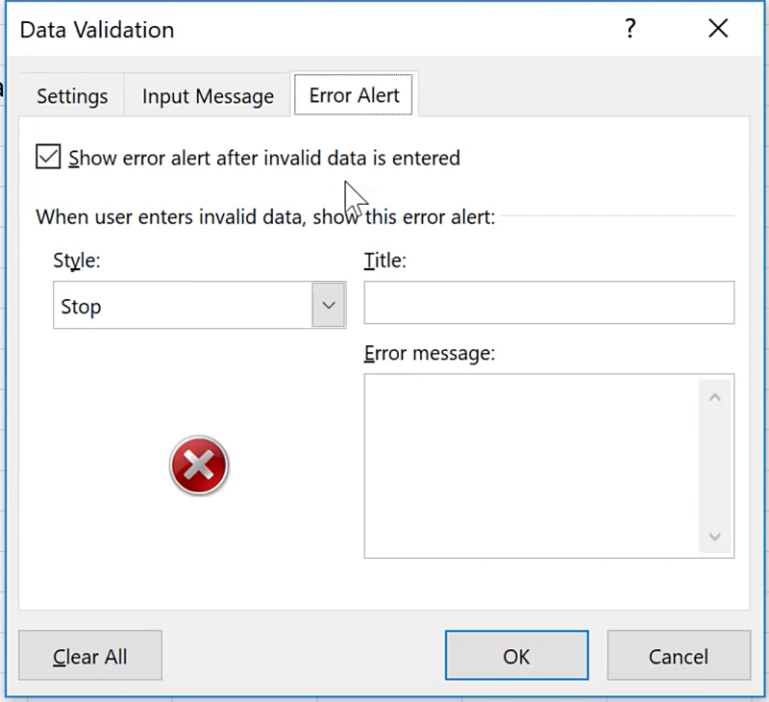Click scroll up arrow in Error message box
The height and width of the screenshot is (702, 769).
click(x=714, y=397)
